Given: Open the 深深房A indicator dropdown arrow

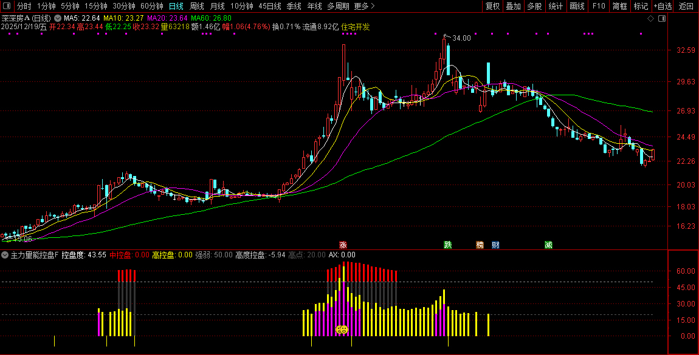Looking at the screenshot, I should [58, 19].
